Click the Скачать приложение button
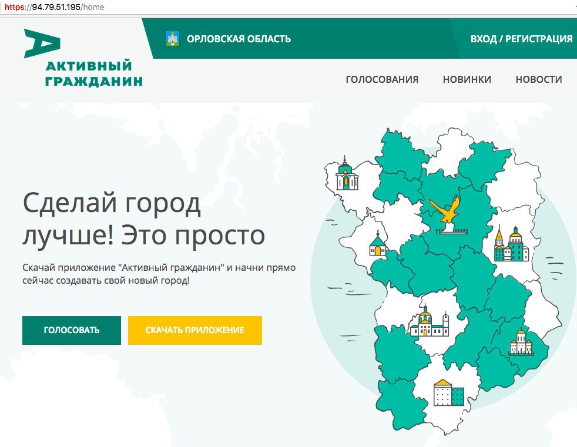Viewport: 577px width, 447px height. pos(195,330)
